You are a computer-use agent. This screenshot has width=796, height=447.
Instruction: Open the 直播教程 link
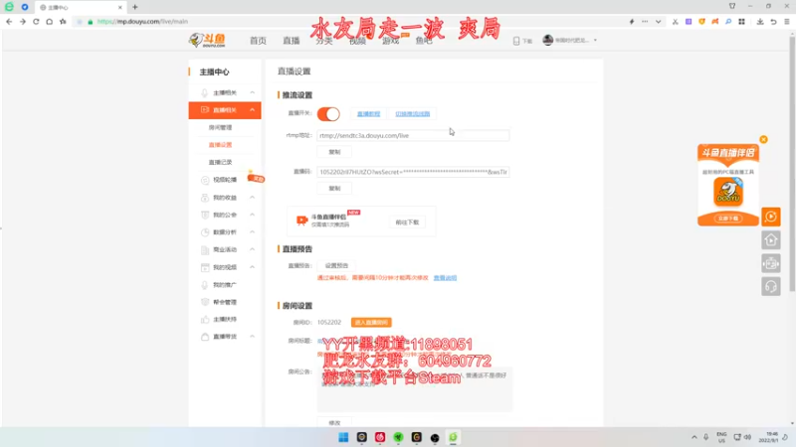pos(368,114)
